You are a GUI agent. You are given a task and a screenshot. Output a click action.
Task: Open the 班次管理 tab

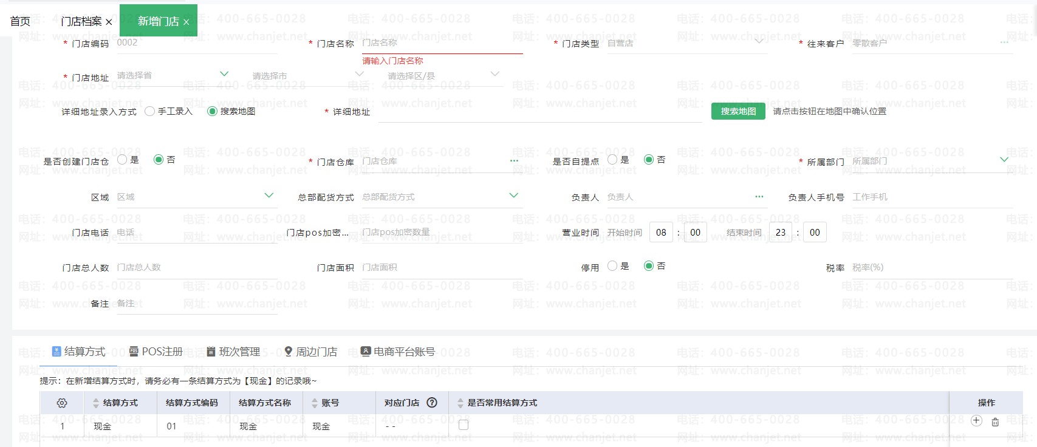[x=233, y=352]
